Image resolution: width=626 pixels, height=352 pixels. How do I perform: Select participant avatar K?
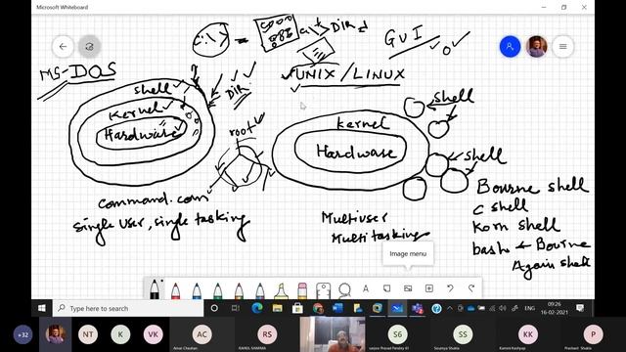(120, 334)
